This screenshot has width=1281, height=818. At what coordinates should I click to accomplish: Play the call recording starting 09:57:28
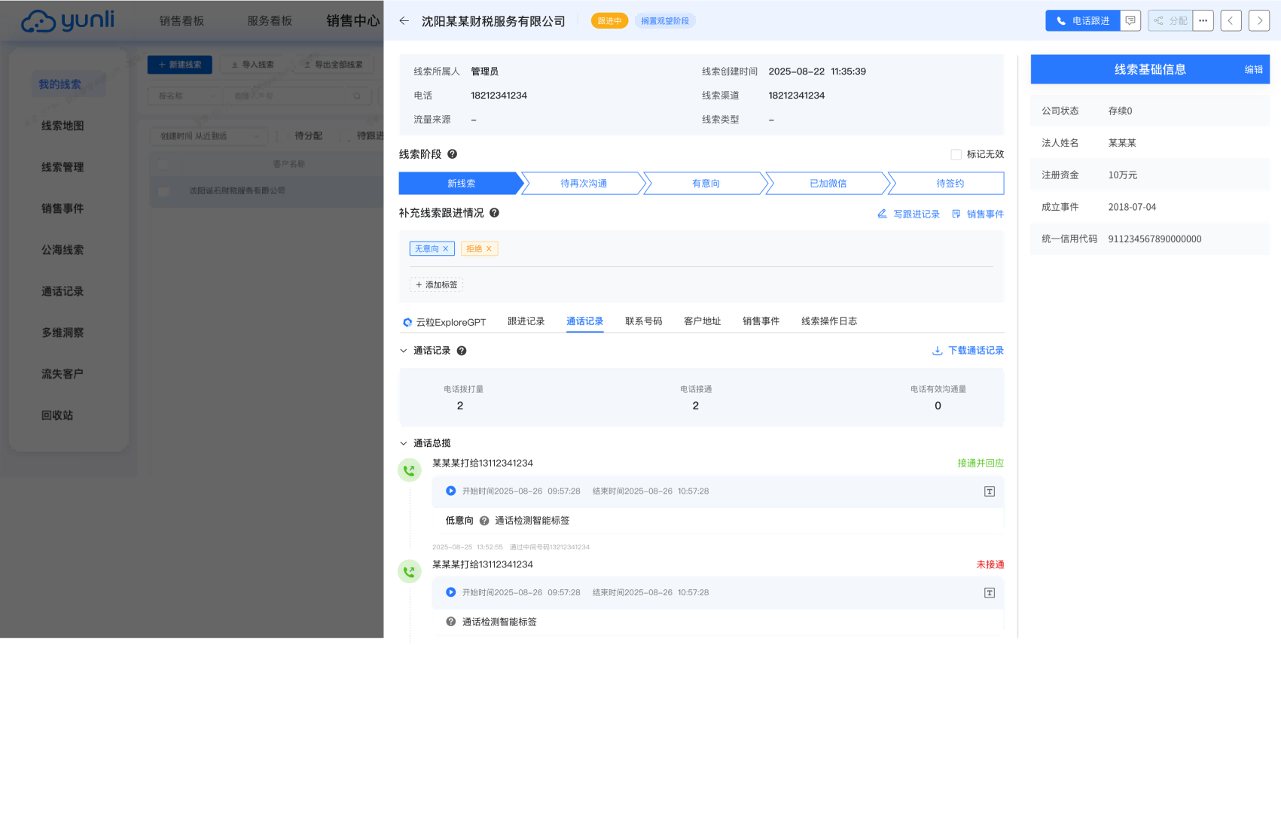[x=450, y=491]
